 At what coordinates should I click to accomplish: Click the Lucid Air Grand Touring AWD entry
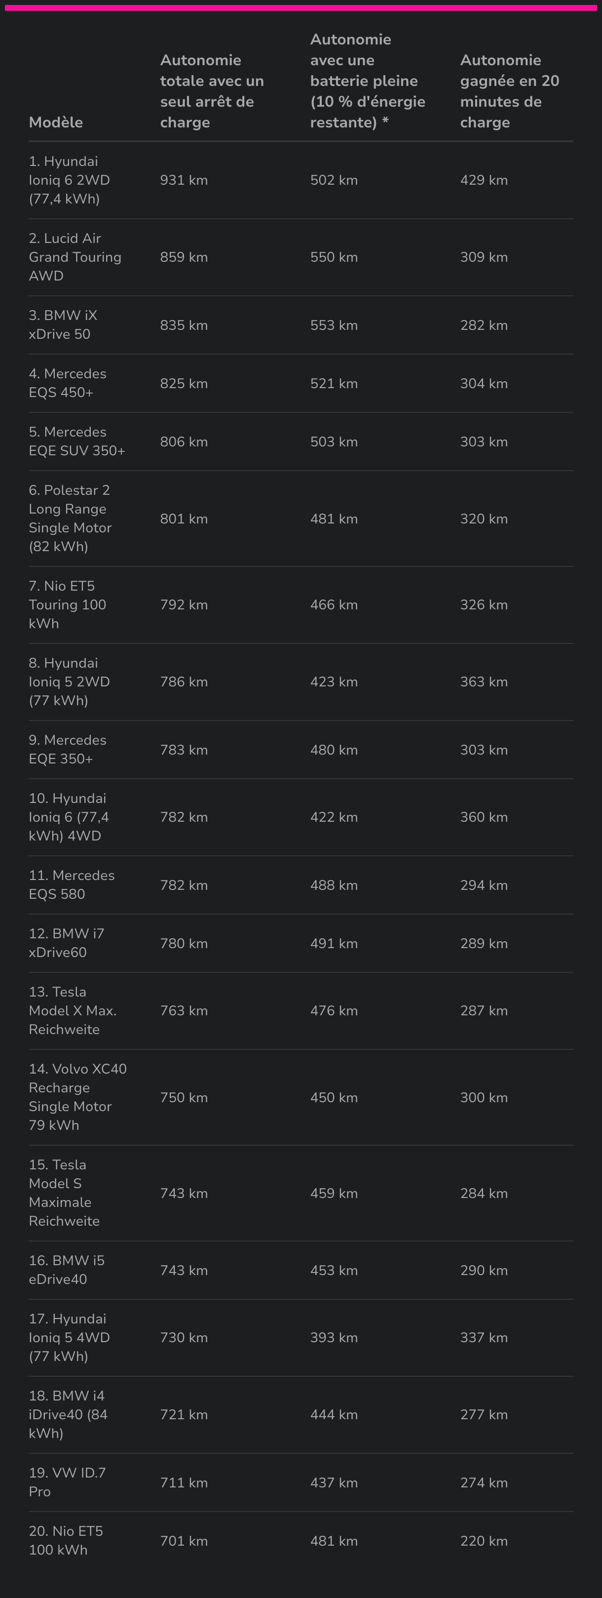click(75, 257)
